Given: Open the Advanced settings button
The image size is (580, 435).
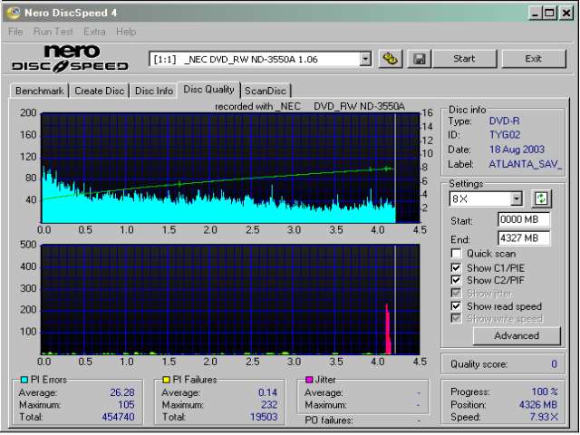Looking at the screenshot, I should [517, 336].
